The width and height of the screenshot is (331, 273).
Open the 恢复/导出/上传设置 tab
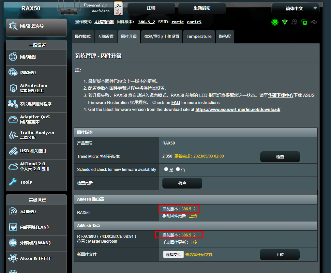tap(162, 37)
